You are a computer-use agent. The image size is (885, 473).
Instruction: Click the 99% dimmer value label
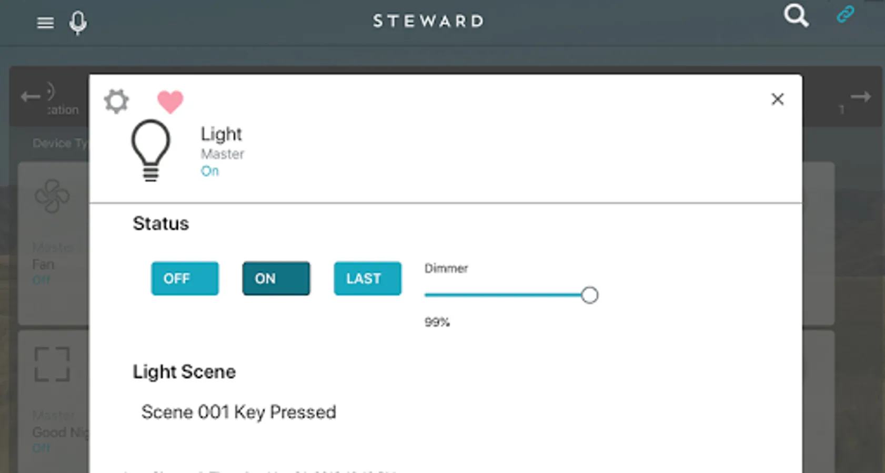[x=437, y=322]
